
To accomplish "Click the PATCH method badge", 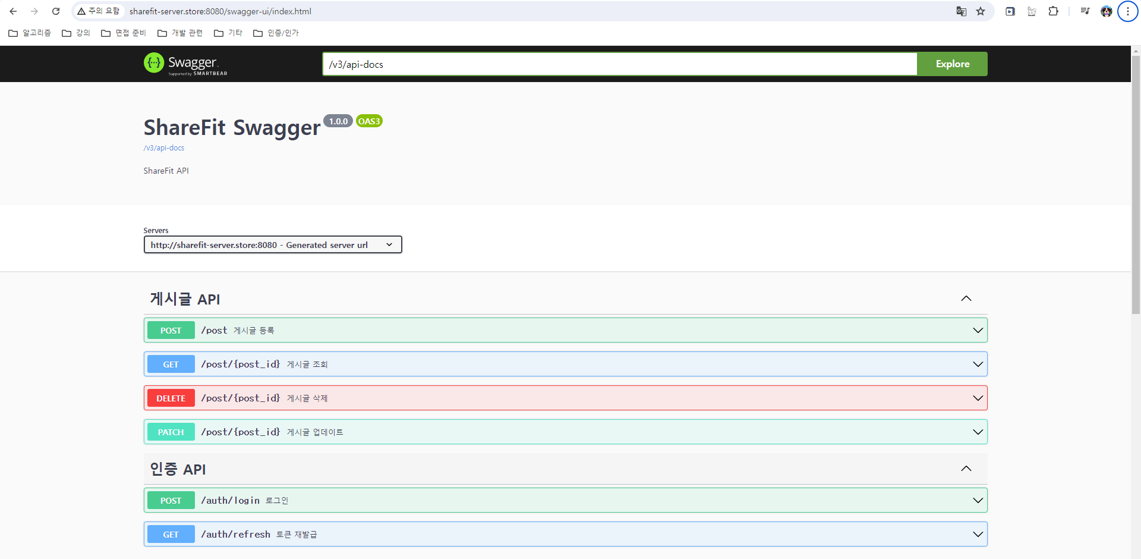I will point(171,432).
